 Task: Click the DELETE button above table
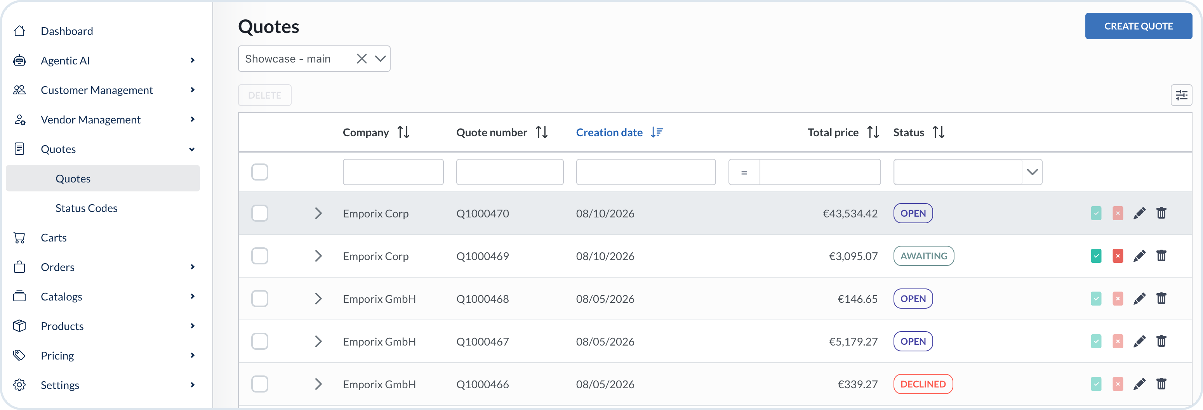[x=265, y=95]
